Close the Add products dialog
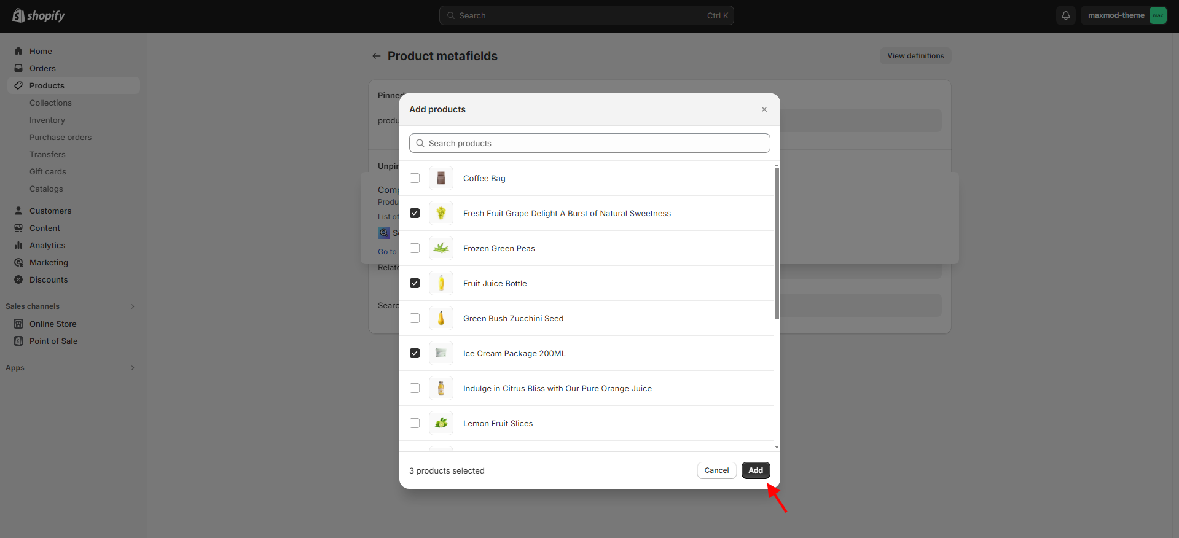Screen dimensions: 1179x538 pos(764,109)
